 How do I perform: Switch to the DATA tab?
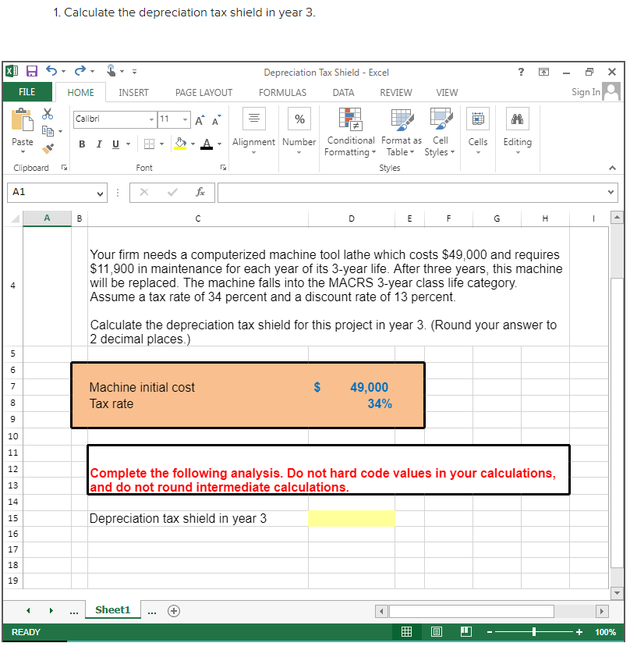coord(343,92)
